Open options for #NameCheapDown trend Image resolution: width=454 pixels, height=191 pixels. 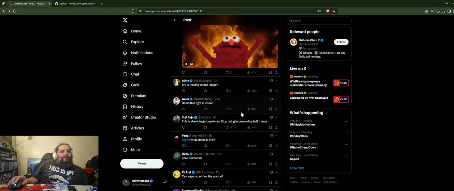coord(346,145)
